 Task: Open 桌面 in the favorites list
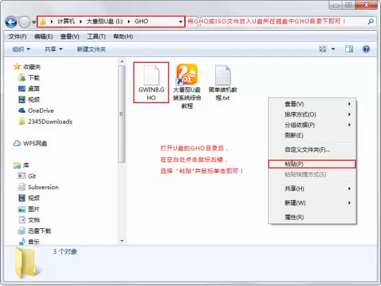click(x=29, y=89)
